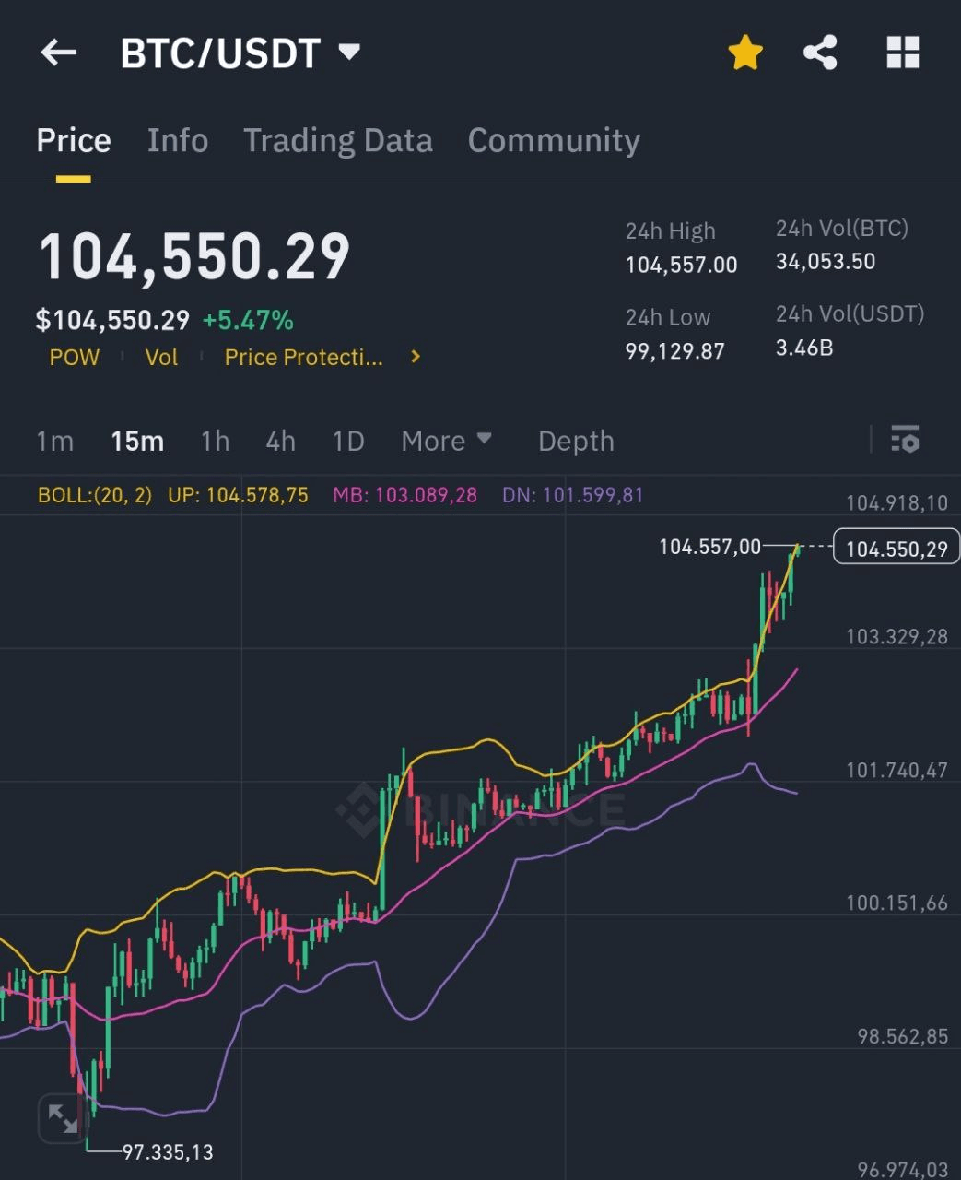Show the Depth chart
Screen dimensions: 961x1180
click(576, 441)
